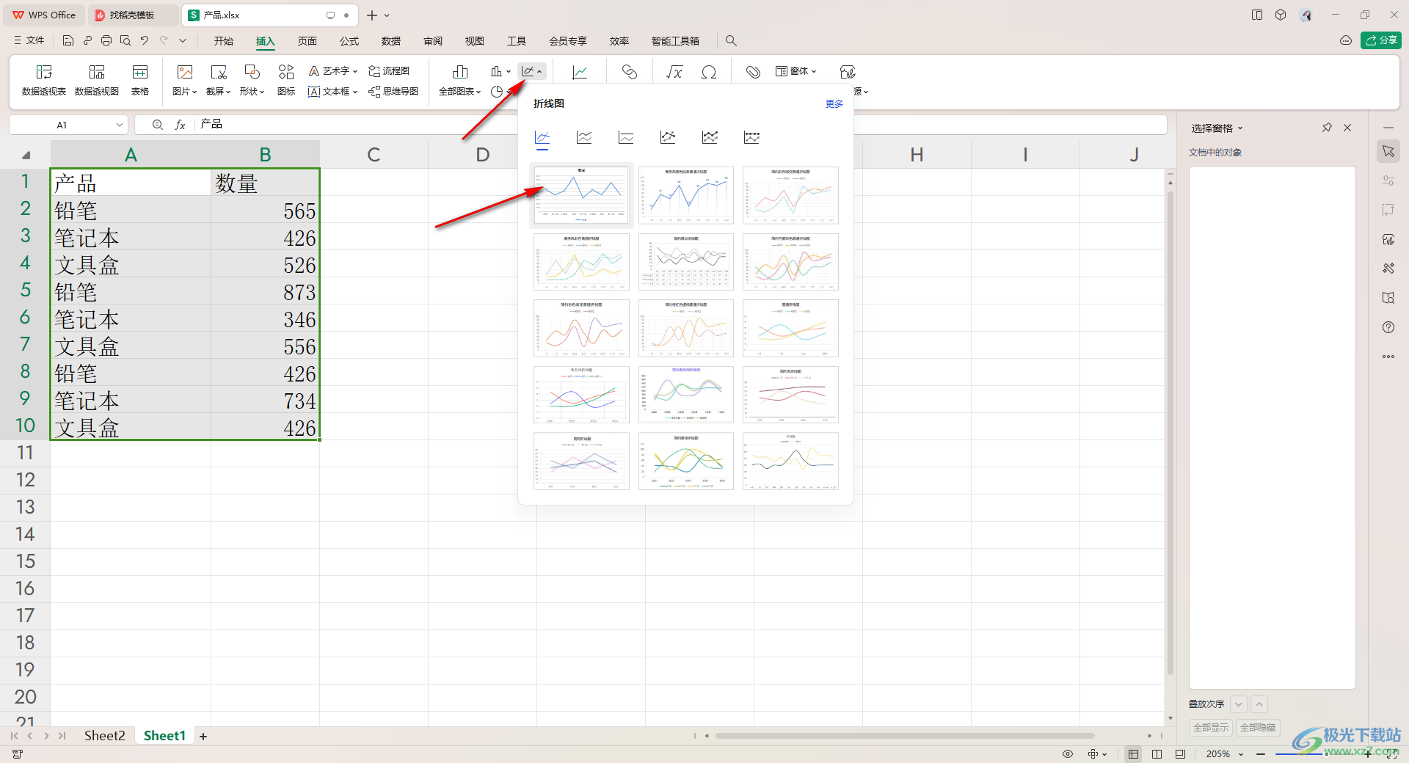Click the print icon in quick toolbar
The height and width of the screenshot is (763, 1409).
point(106,40)
